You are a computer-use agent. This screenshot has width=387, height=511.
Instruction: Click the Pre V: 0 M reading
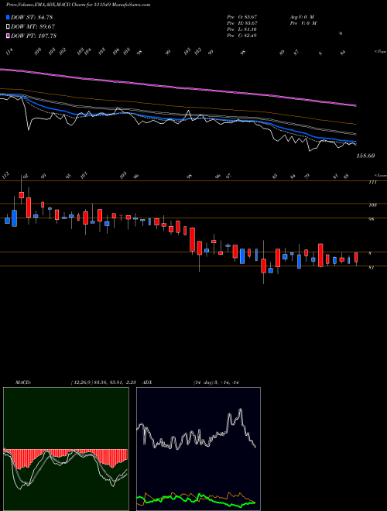[303, 22]
